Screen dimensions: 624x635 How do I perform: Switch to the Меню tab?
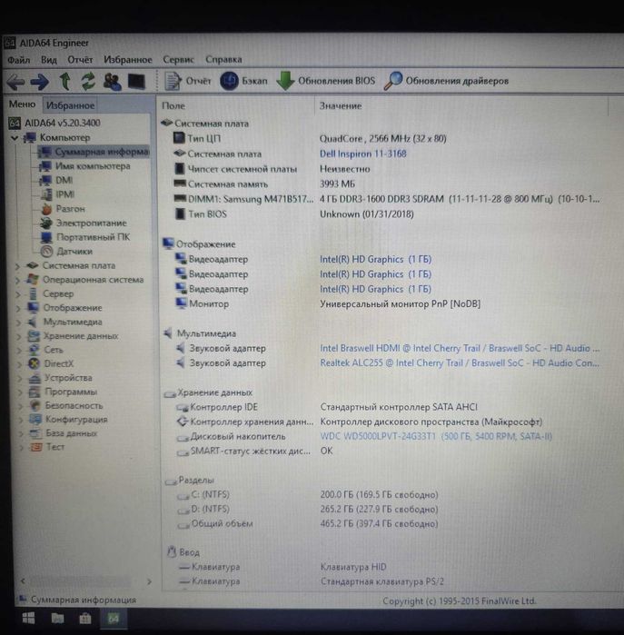23,104
